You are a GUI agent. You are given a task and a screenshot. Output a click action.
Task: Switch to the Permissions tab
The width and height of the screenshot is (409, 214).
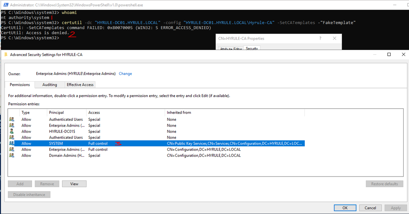click(20, 85)
